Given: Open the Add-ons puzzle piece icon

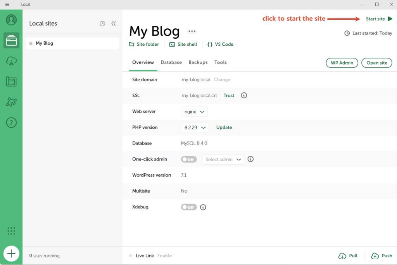Looking at the screenshot, I should (x=11, y=102).
